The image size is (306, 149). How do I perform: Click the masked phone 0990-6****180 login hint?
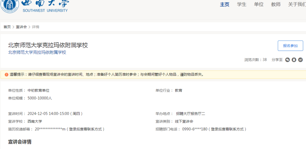[214, 129]
